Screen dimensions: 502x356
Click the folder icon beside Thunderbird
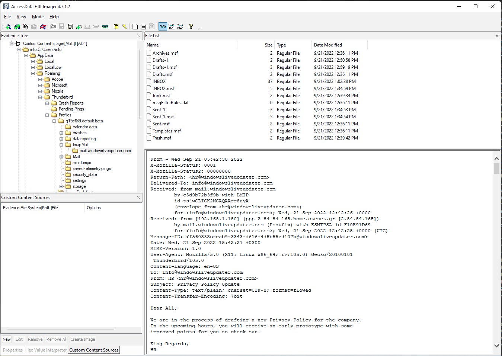pos(47,97)
